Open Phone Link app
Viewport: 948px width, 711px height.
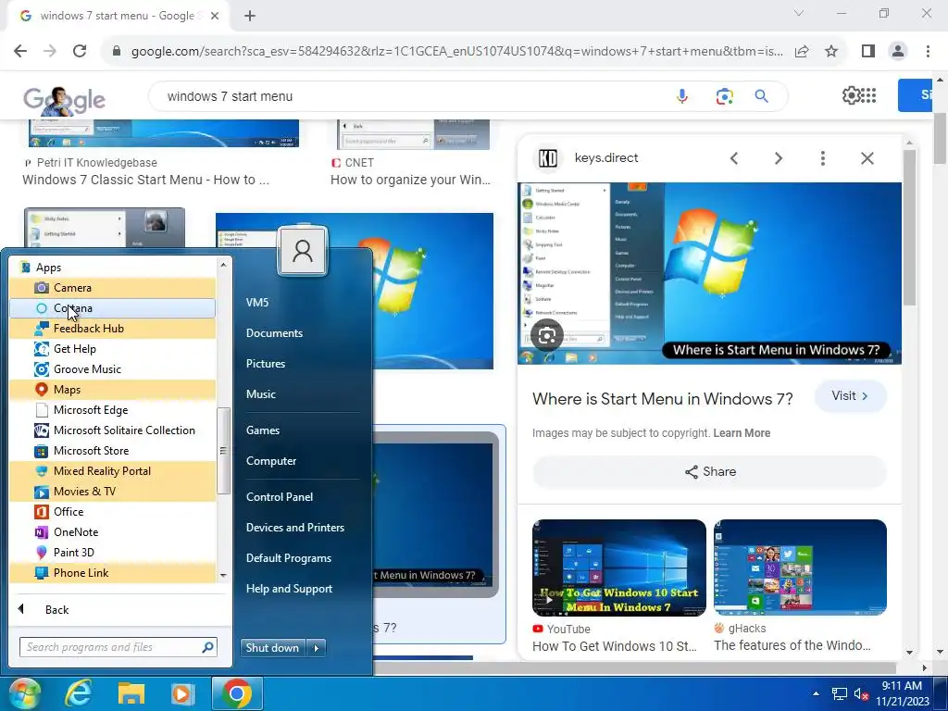(x=112, y=572)
